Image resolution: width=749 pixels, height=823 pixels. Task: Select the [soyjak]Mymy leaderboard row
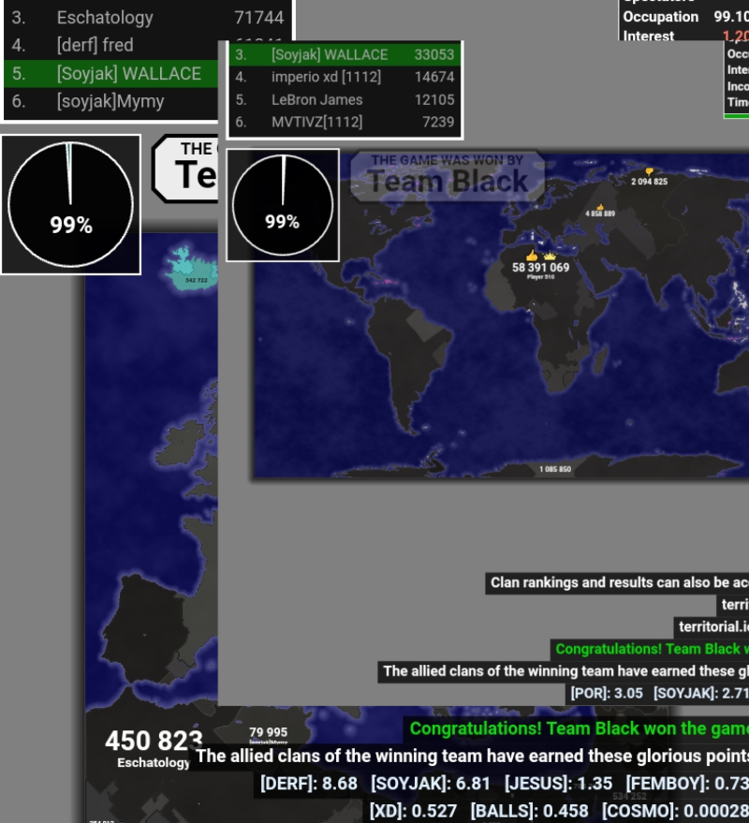112,101
